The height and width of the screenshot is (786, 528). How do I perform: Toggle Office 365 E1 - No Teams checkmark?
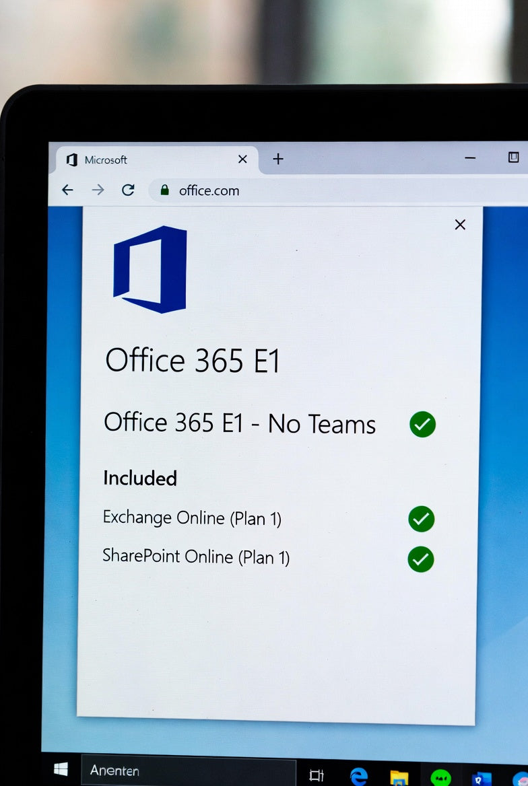(422, 424)
